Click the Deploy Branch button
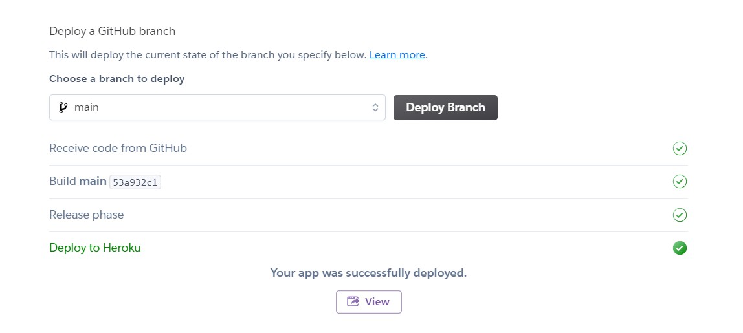 pos(445,107)
